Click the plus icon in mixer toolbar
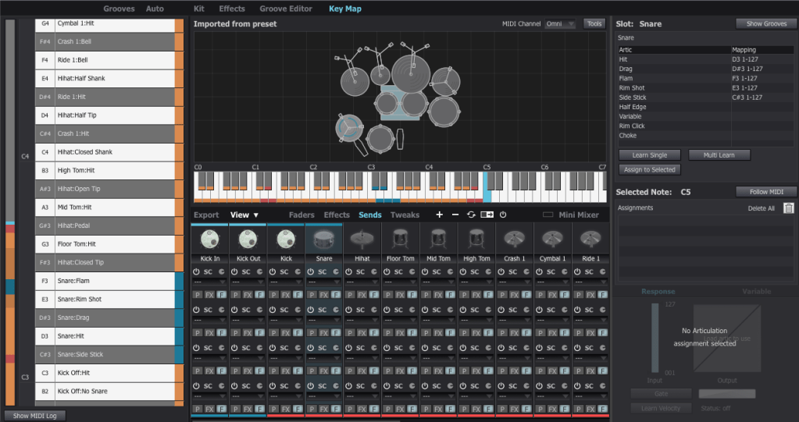Screen dimensions: 799x422 point(439,215)
